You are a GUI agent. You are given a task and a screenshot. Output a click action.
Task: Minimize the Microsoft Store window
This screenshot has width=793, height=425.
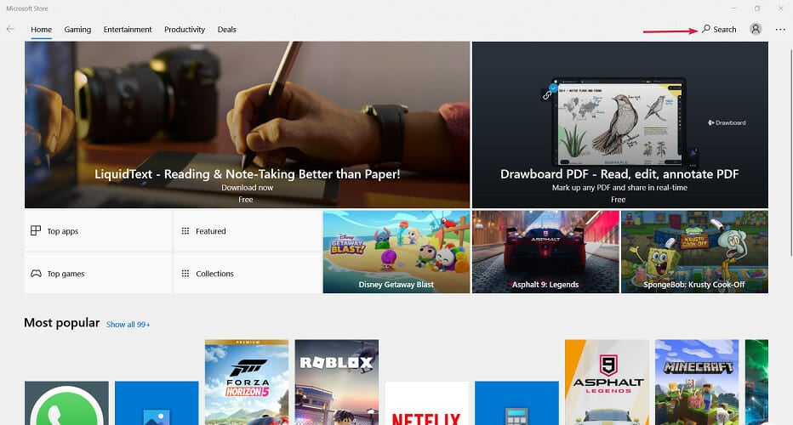tap(733, 8)
